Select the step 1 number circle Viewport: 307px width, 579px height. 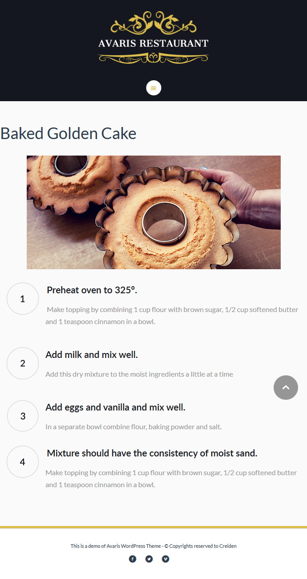(23, 299)
